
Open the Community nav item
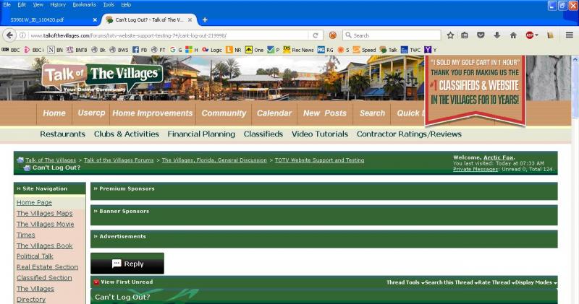coord(224,113)
